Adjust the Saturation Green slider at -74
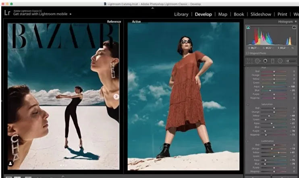299x178 pixels. click(266, 119)
